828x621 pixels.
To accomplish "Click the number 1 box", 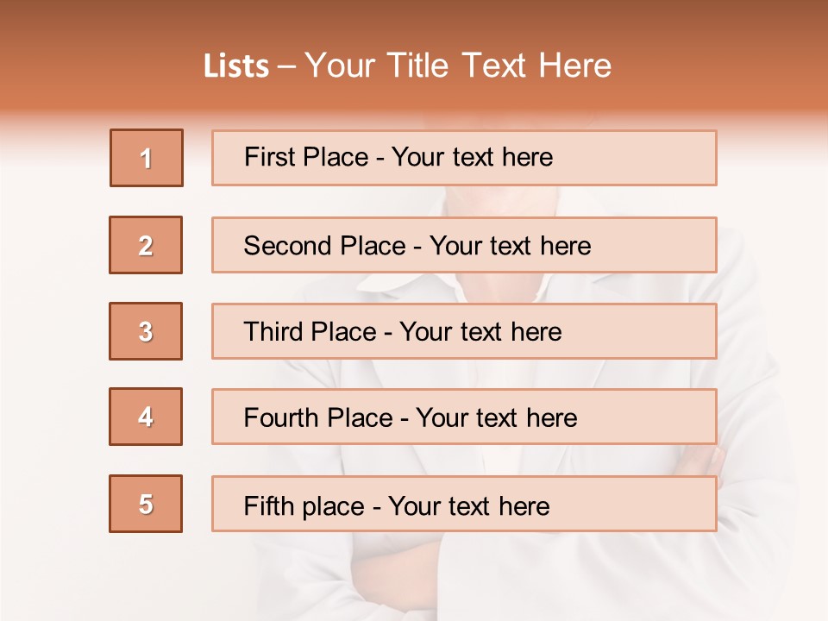I will coord(147,158).
